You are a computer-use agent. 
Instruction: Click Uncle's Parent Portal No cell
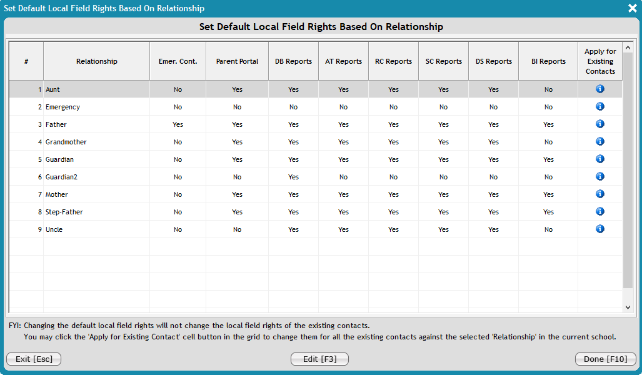(237, 229)
